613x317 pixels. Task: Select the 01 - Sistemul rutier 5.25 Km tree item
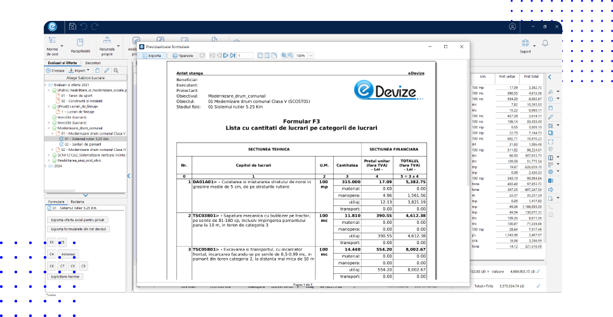pos(84,139)
